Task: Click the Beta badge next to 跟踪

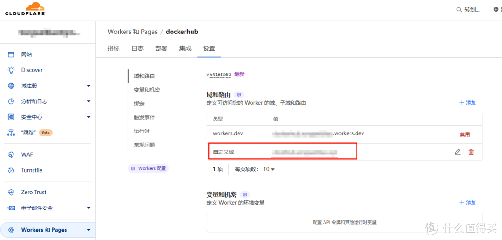Action: [46, 133]
